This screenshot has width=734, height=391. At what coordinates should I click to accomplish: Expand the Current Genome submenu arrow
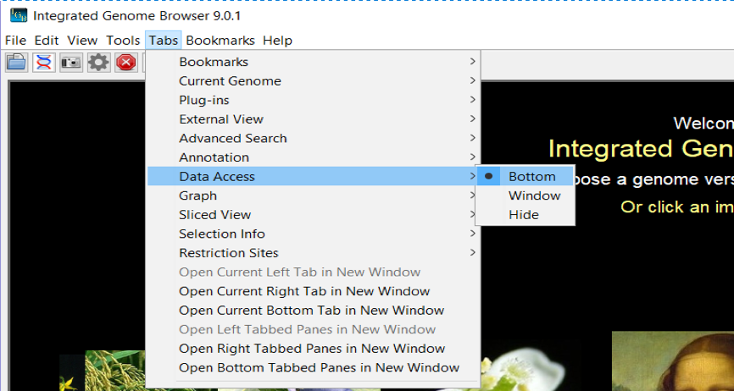click(x=472, y=80)
